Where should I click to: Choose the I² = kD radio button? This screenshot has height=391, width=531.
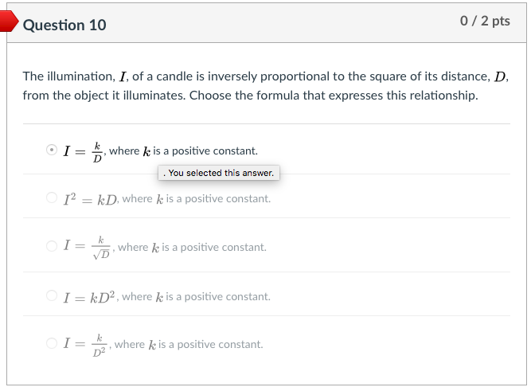click(x=52, y=198)
